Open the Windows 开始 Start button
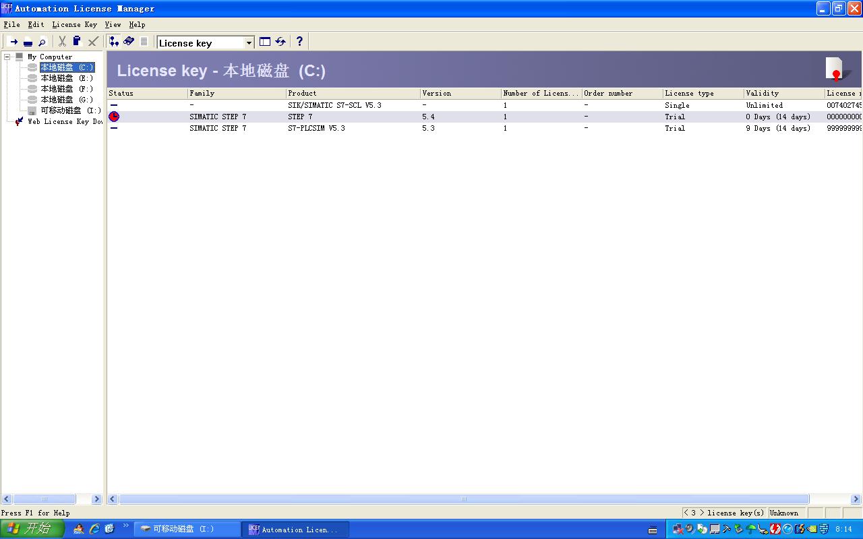 click(32, 529)
